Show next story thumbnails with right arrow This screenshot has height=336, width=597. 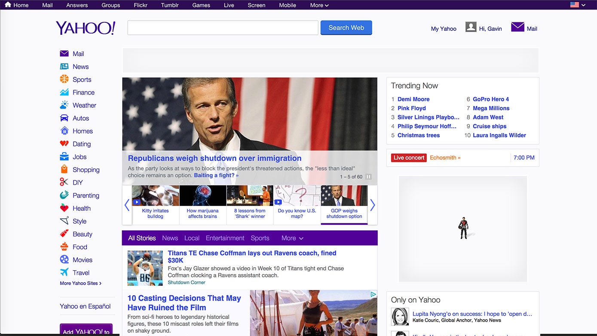click(x=373, y=205)
